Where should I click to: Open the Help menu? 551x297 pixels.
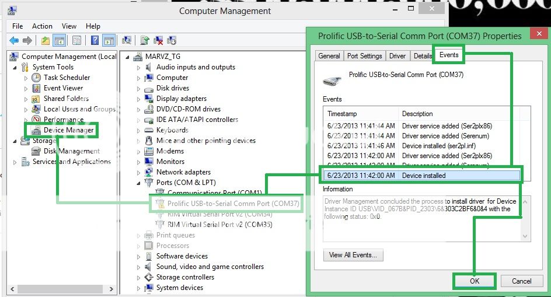click(93, 26)
